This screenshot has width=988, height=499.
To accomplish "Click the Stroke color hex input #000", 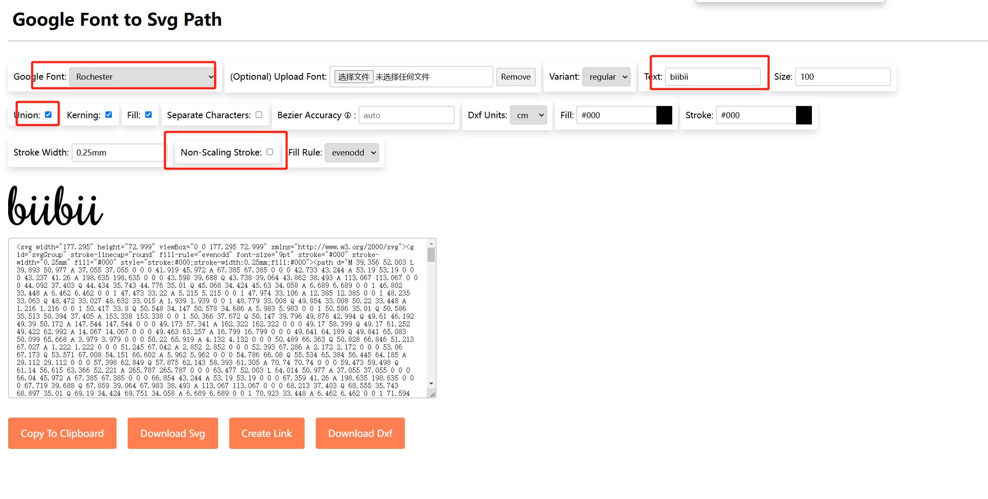I will coord(756,115).
